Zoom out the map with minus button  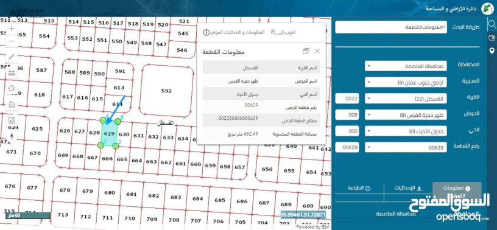pos(12,41)
